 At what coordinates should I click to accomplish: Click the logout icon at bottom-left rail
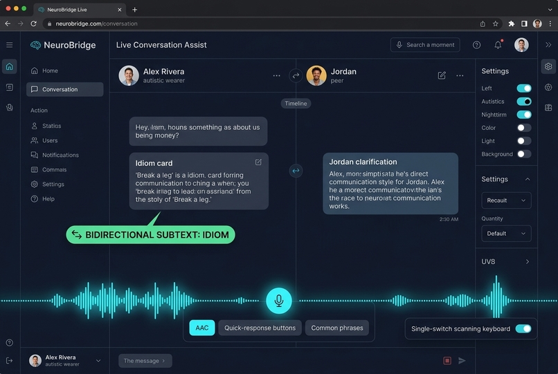coord(10,360)
